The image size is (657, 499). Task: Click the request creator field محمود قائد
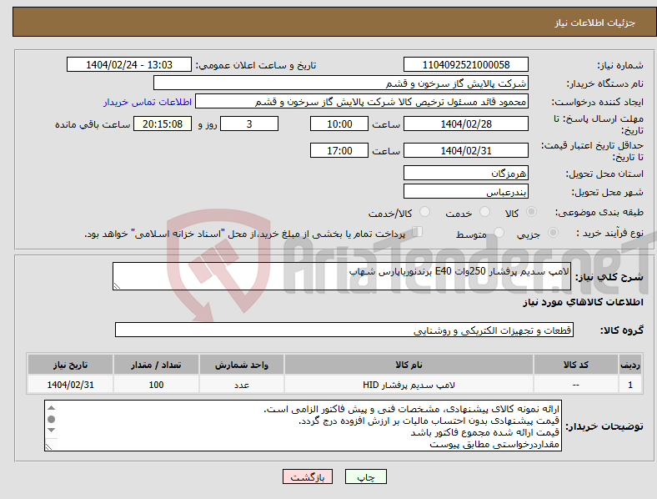point(362,102)
